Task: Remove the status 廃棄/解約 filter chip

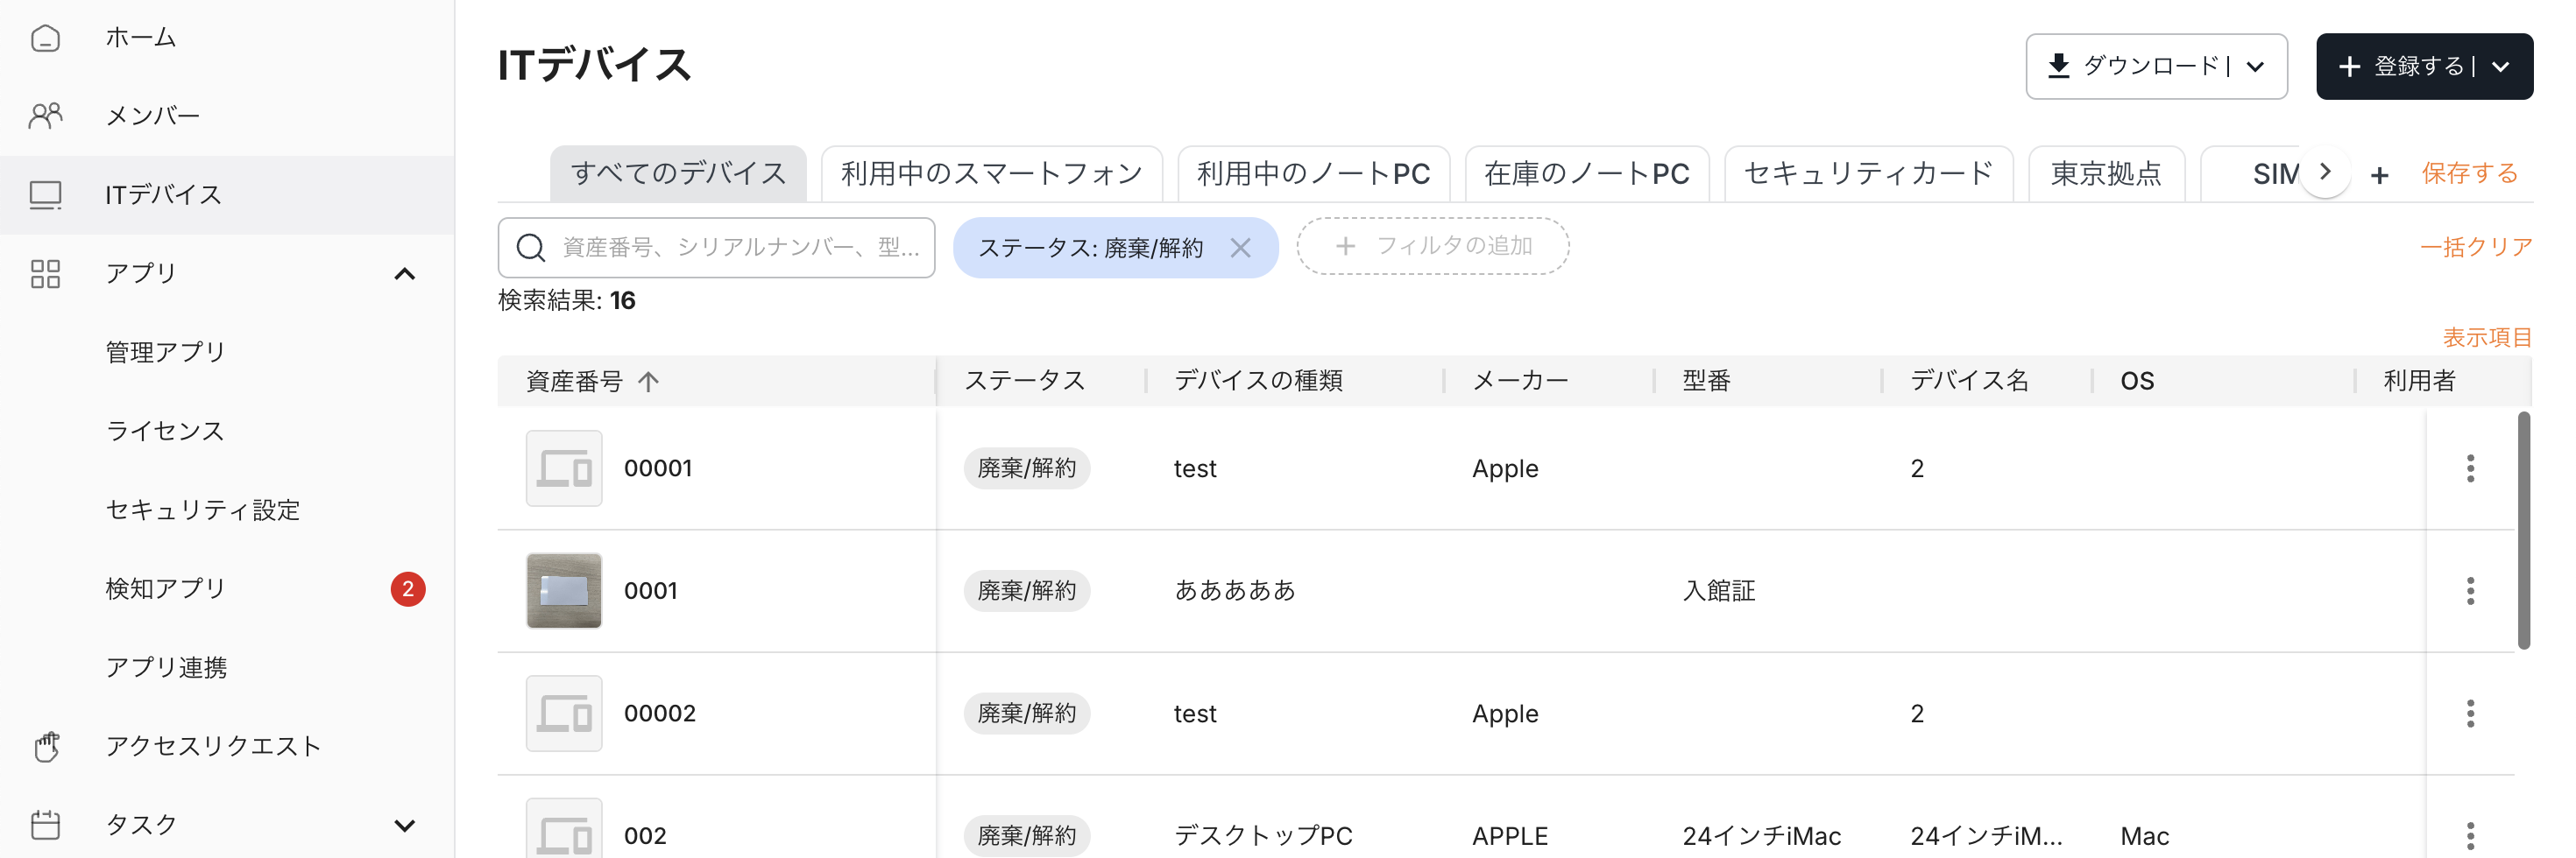Action: (x=1240, y=248)
